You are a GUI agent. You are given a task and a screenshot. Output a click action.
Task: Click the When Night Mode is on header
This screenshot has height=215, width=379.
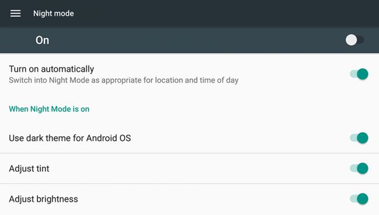pyautogui.click(x=49, y=109)
